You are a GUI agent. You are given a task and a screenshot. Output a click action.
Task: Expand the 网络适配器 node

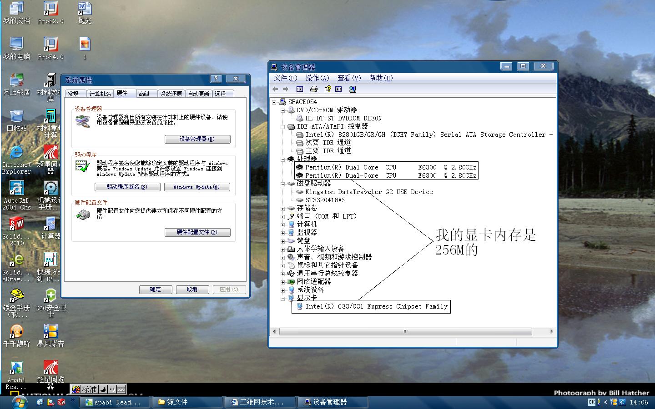282,282
